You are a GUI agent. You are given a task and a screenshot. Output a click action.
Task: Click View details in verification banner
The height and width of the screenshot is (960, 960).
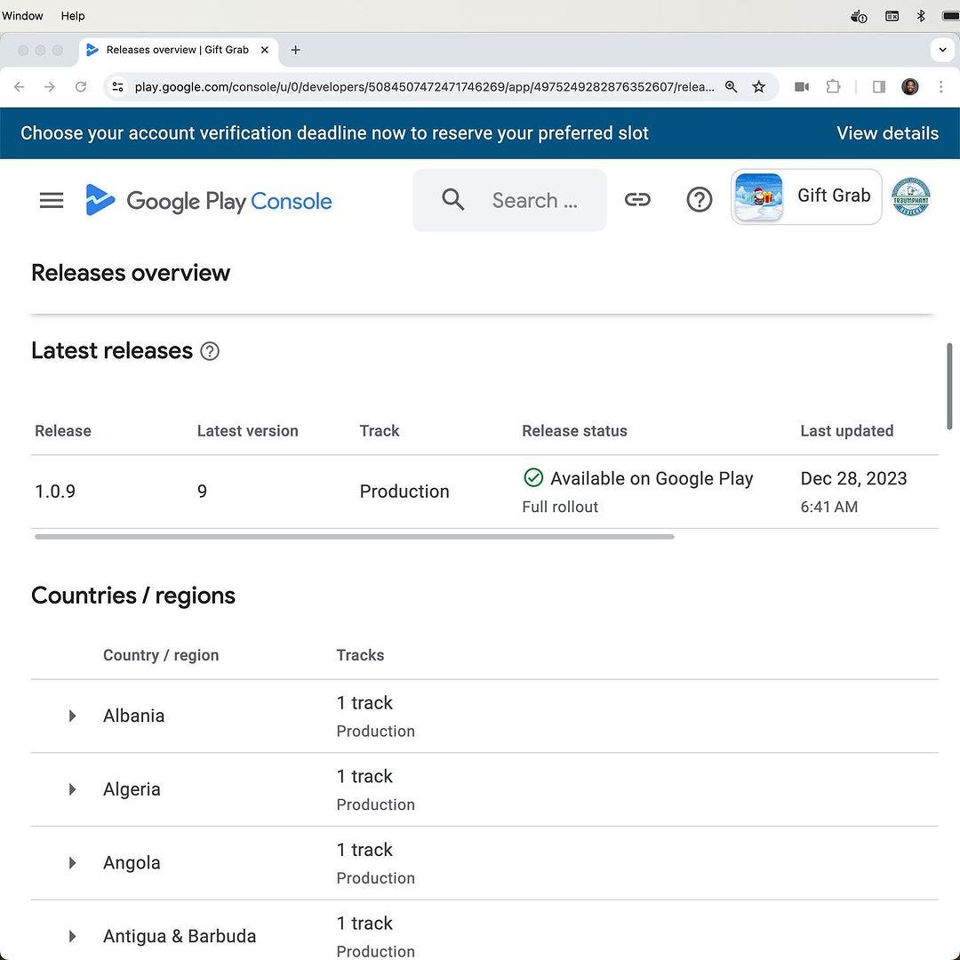[x=886, y=133]
